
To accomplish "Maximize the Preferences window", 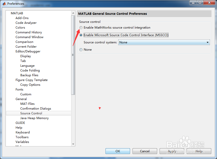I will (x=200, y=3).
